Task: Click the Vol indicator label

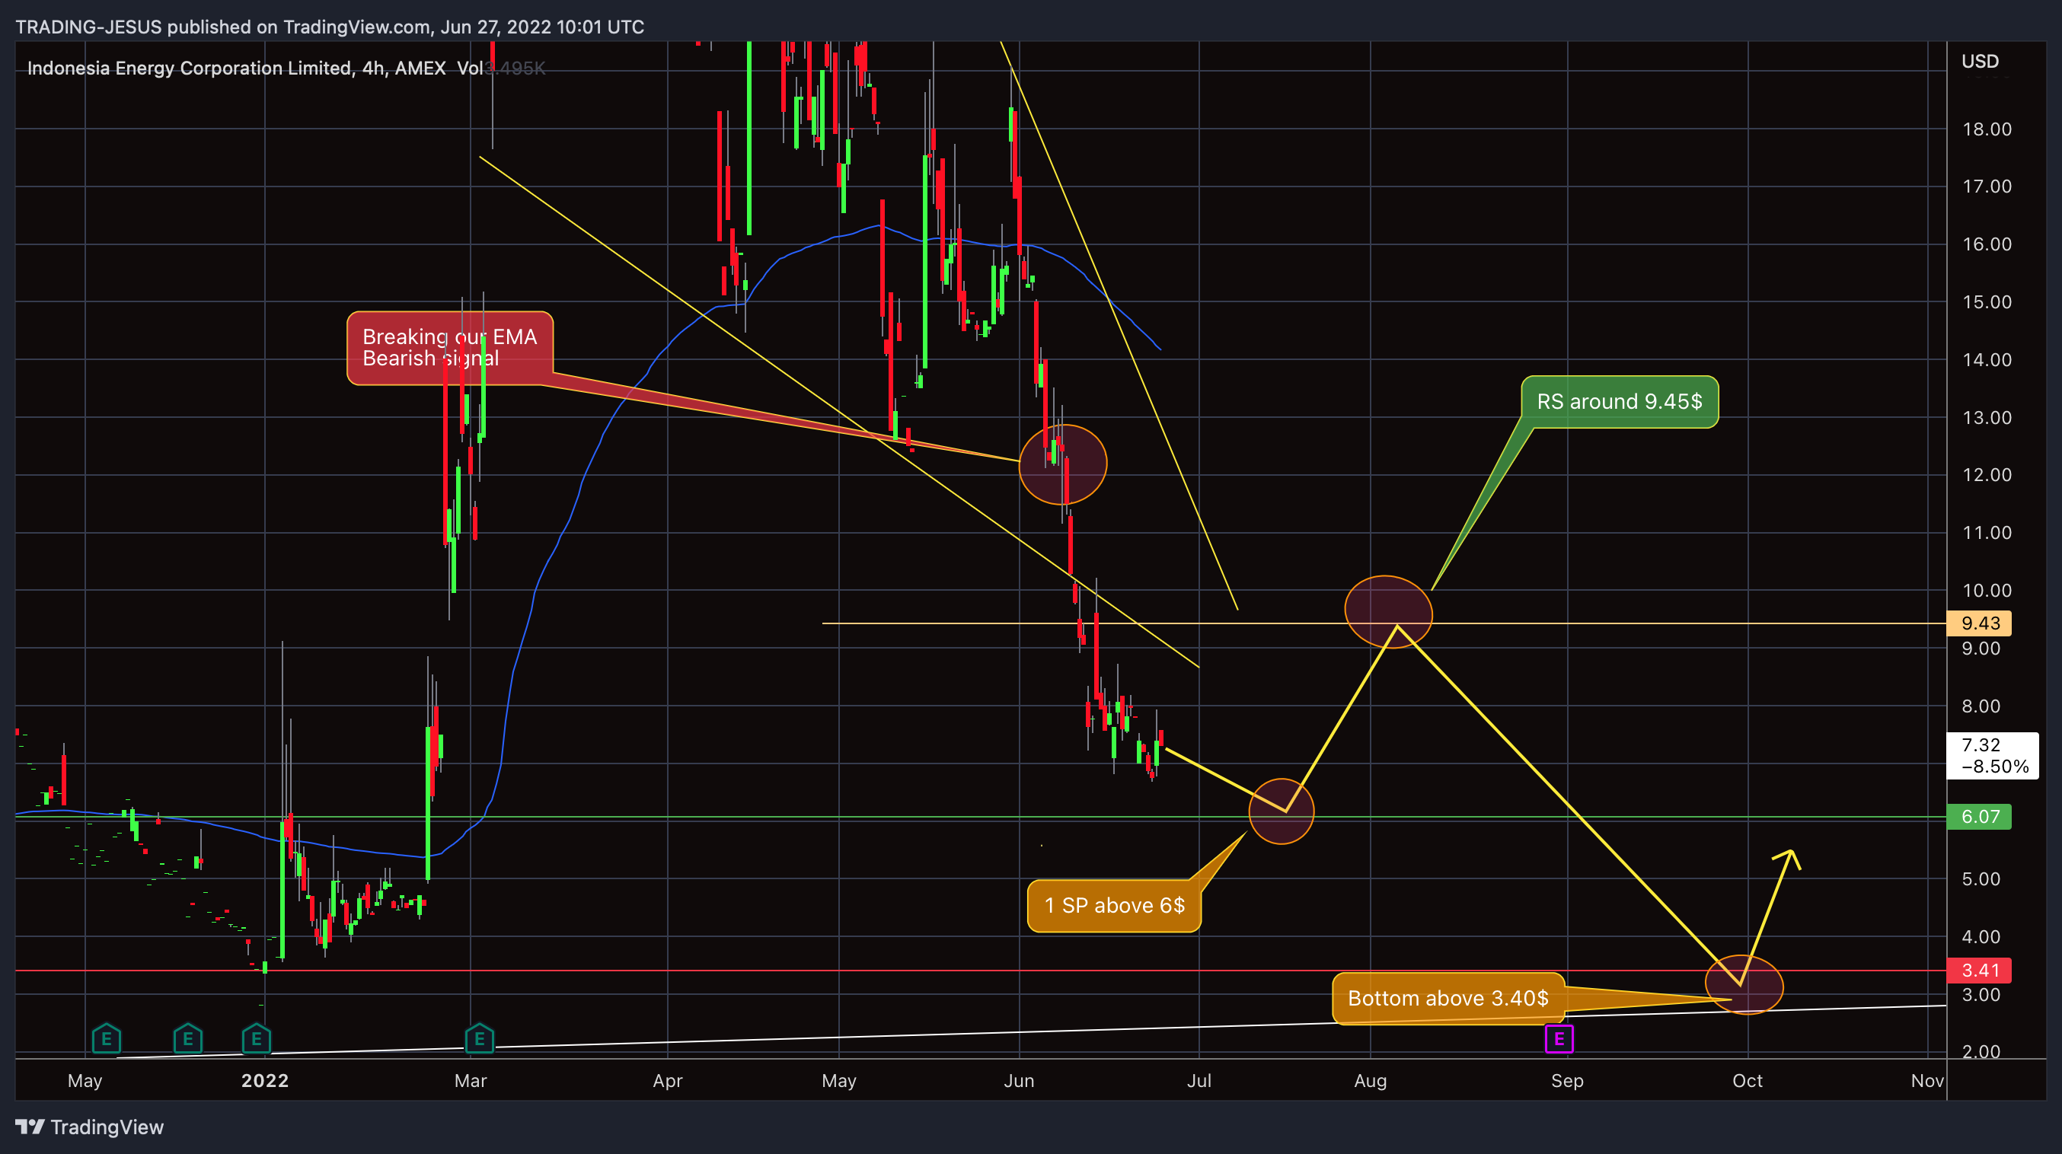Action: click(x=470, y=68)
